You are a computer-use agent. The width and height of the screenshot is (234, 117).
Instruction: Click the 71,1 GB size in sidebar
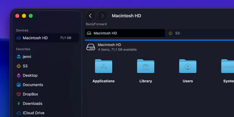click(66, 38)
